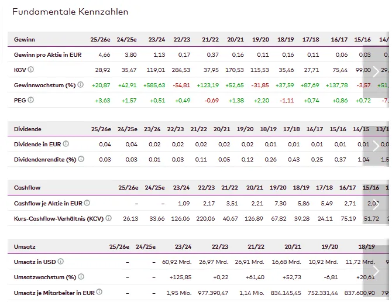Image resolution: width=392 pixels, height=302 pixels.
Task: Select Umsatzwachstum value +125,85
Action: coord(181,277)
